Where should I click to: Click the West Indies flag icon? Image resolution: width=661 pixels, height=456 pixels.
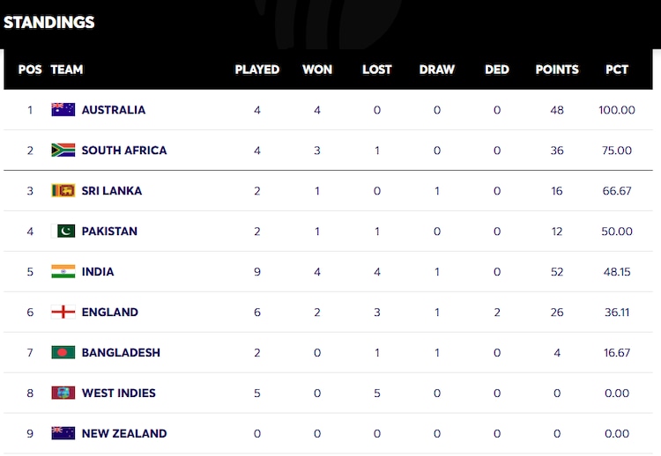(x=63, y=393)
